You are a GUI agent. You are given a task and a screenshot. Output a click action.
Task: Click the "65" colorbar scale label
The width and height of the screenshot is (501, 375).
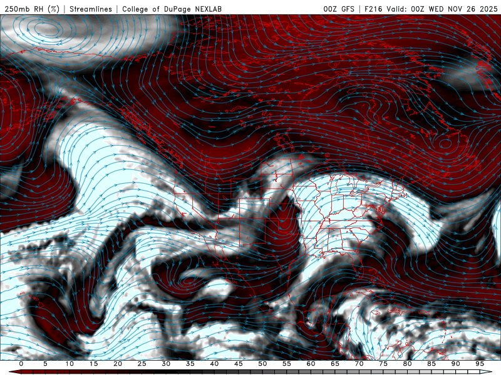[335, 364]
